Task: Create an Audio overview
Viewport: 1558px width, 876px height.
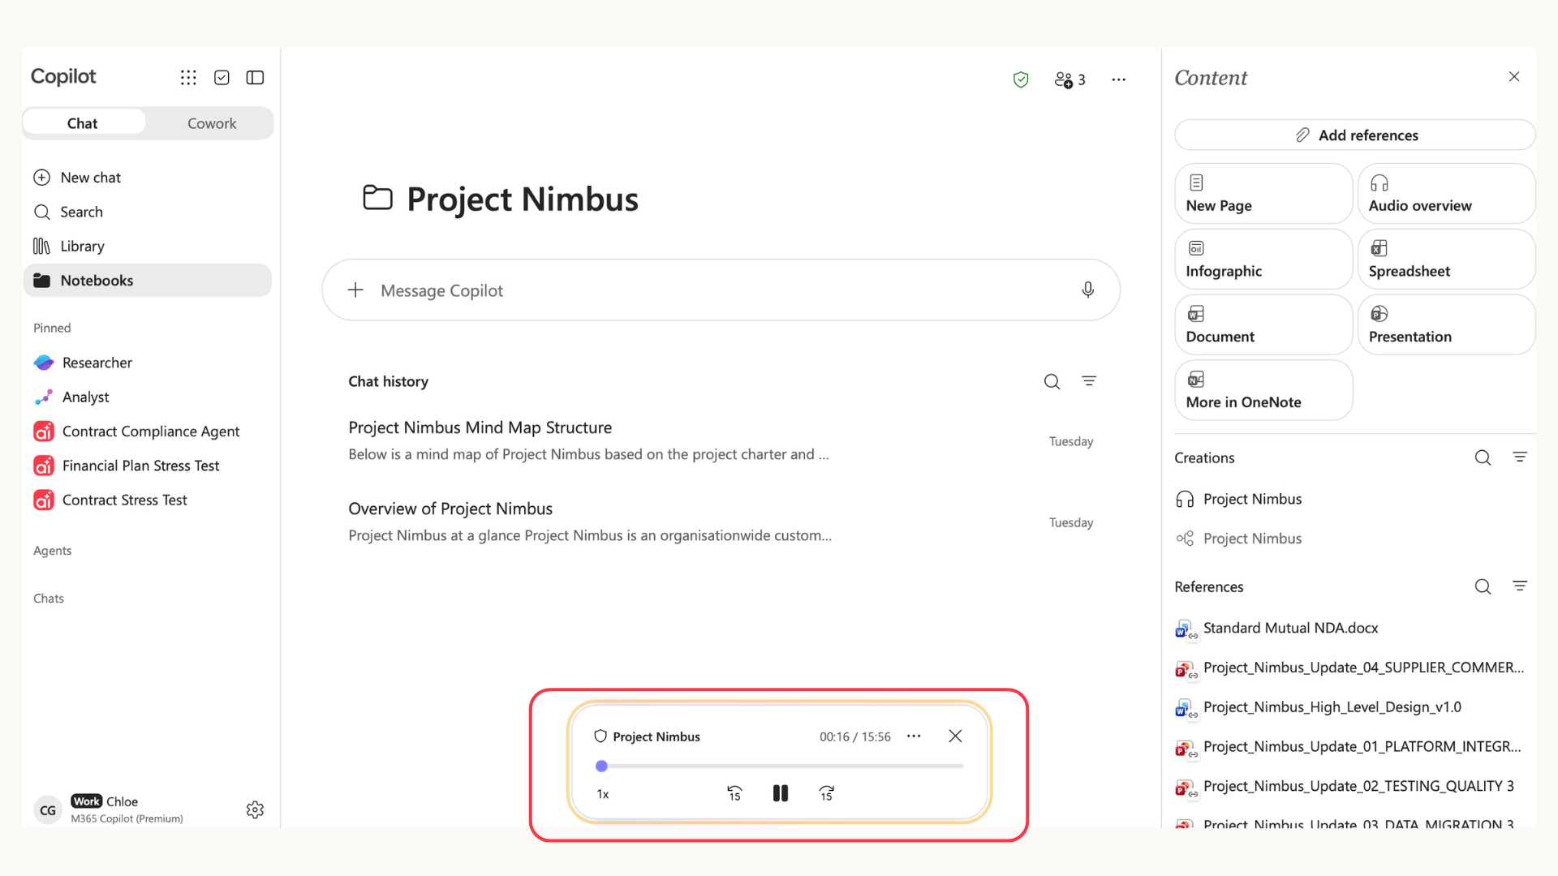Action: 1446,194
